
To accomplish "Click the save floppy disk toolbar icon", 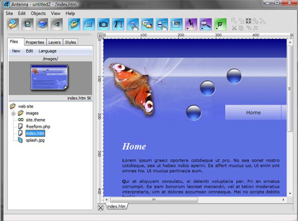I will [27, 24].
